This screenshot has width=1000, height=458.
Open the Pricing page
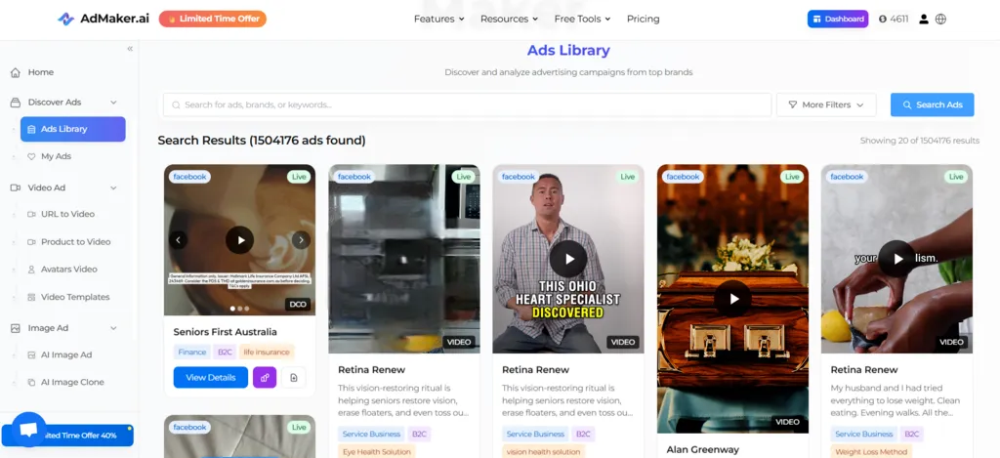point(643,19)
